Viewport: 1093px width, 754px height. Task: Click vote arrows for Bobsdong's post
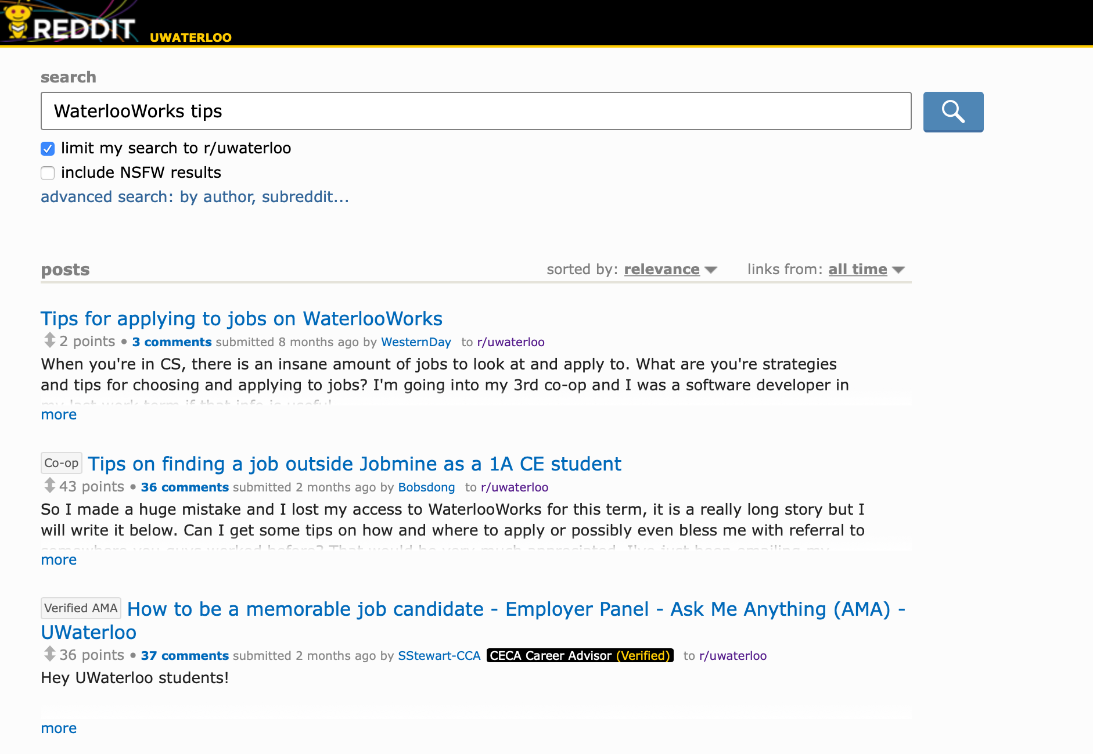click(x=50, y=486)
